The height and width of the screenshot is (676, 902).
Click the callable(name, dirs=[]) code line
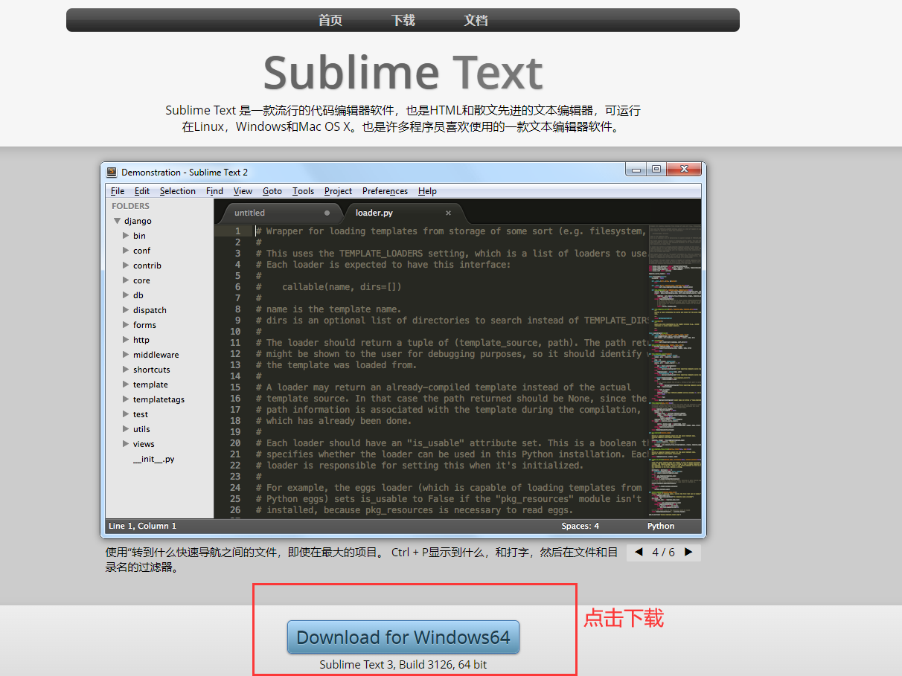pos(342,287)
